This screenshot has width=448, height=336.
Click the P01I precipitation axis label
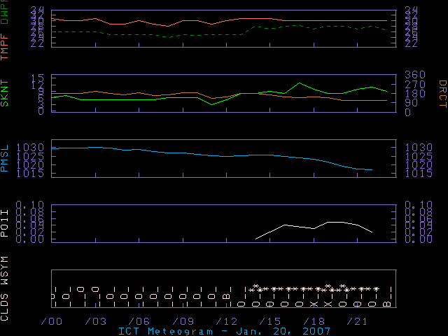[6, 224]
